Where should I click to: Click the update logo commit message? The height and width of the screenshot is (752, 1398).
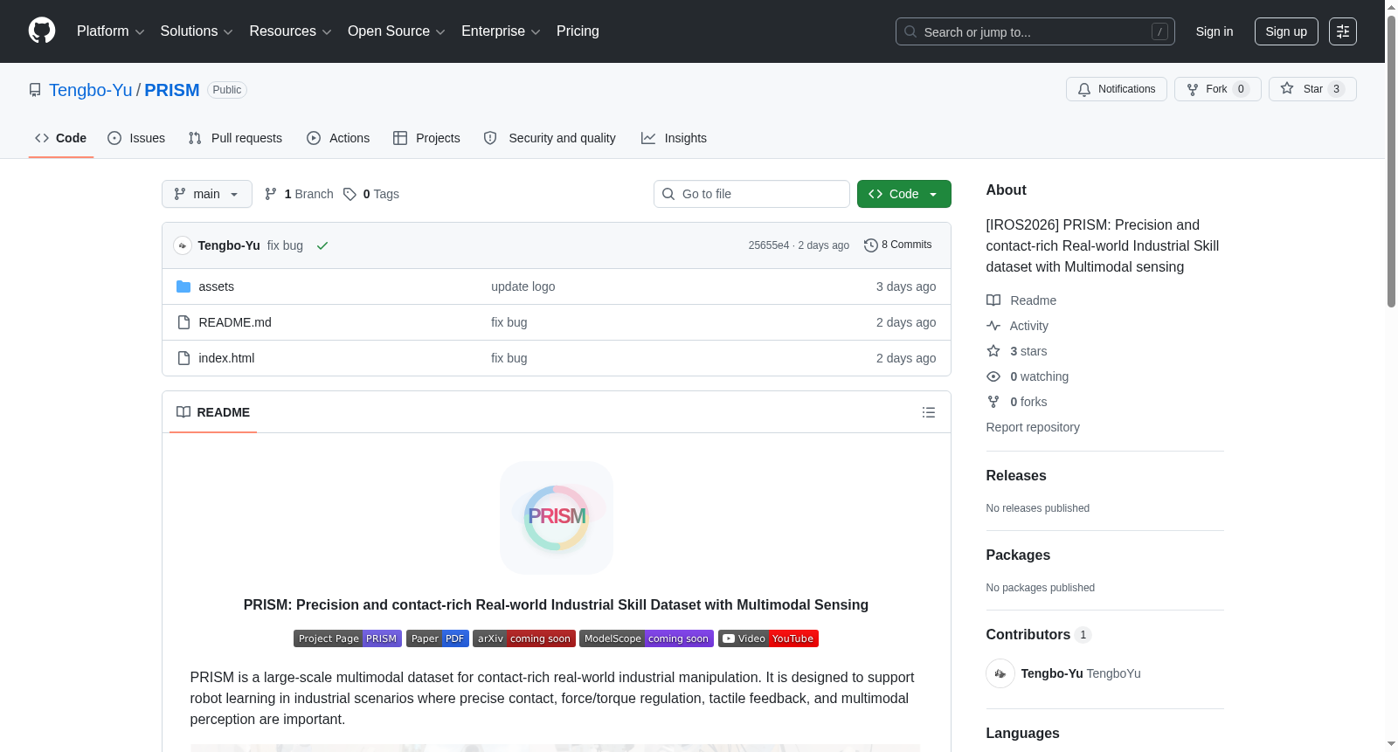[x=523, y=286]
